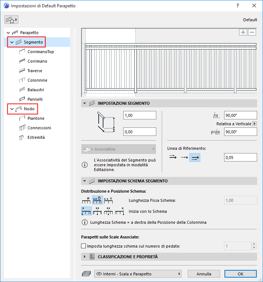Select end-with-pattern alignment option
Screen dimensions: 263x282
pyautogui.click(x=120, y=211)
